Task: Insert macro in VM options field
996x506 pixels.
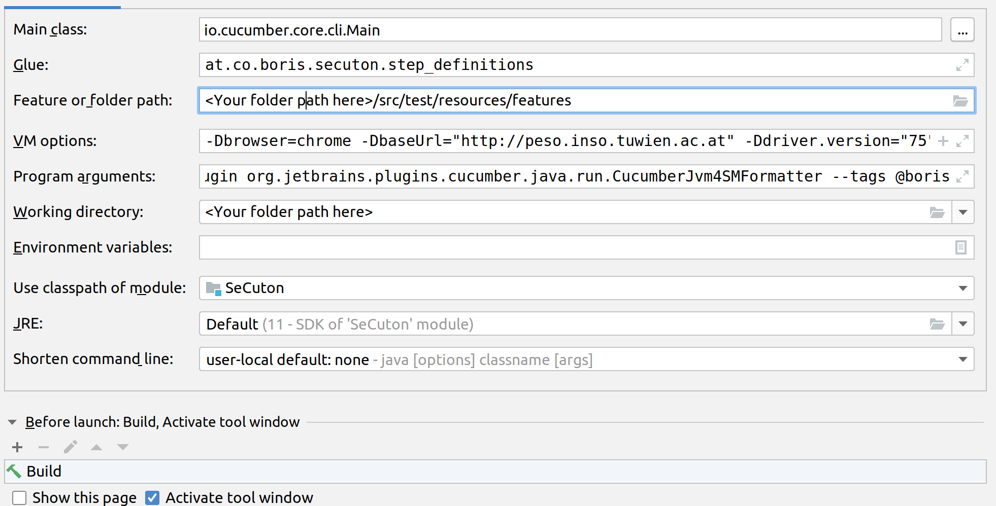Action: (x=943, y=141)
